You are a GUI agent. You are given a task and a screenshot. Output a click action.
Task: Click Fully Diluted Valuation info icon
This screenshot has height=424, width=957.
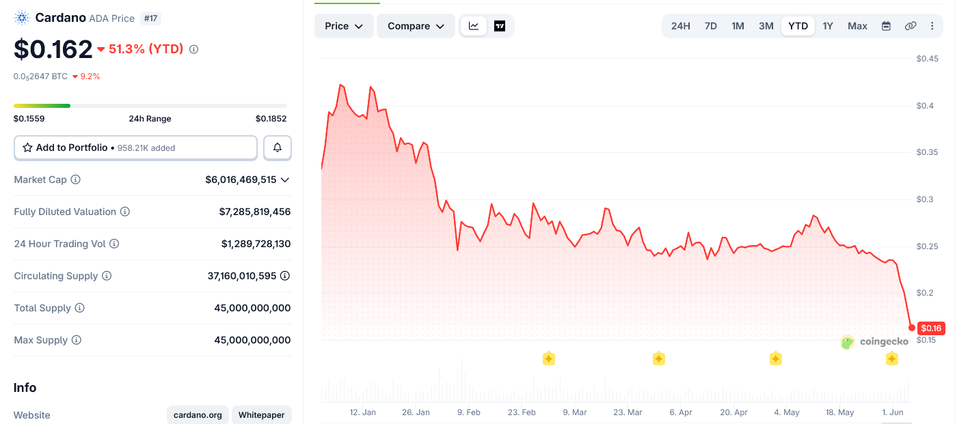(x=125, y=212)
